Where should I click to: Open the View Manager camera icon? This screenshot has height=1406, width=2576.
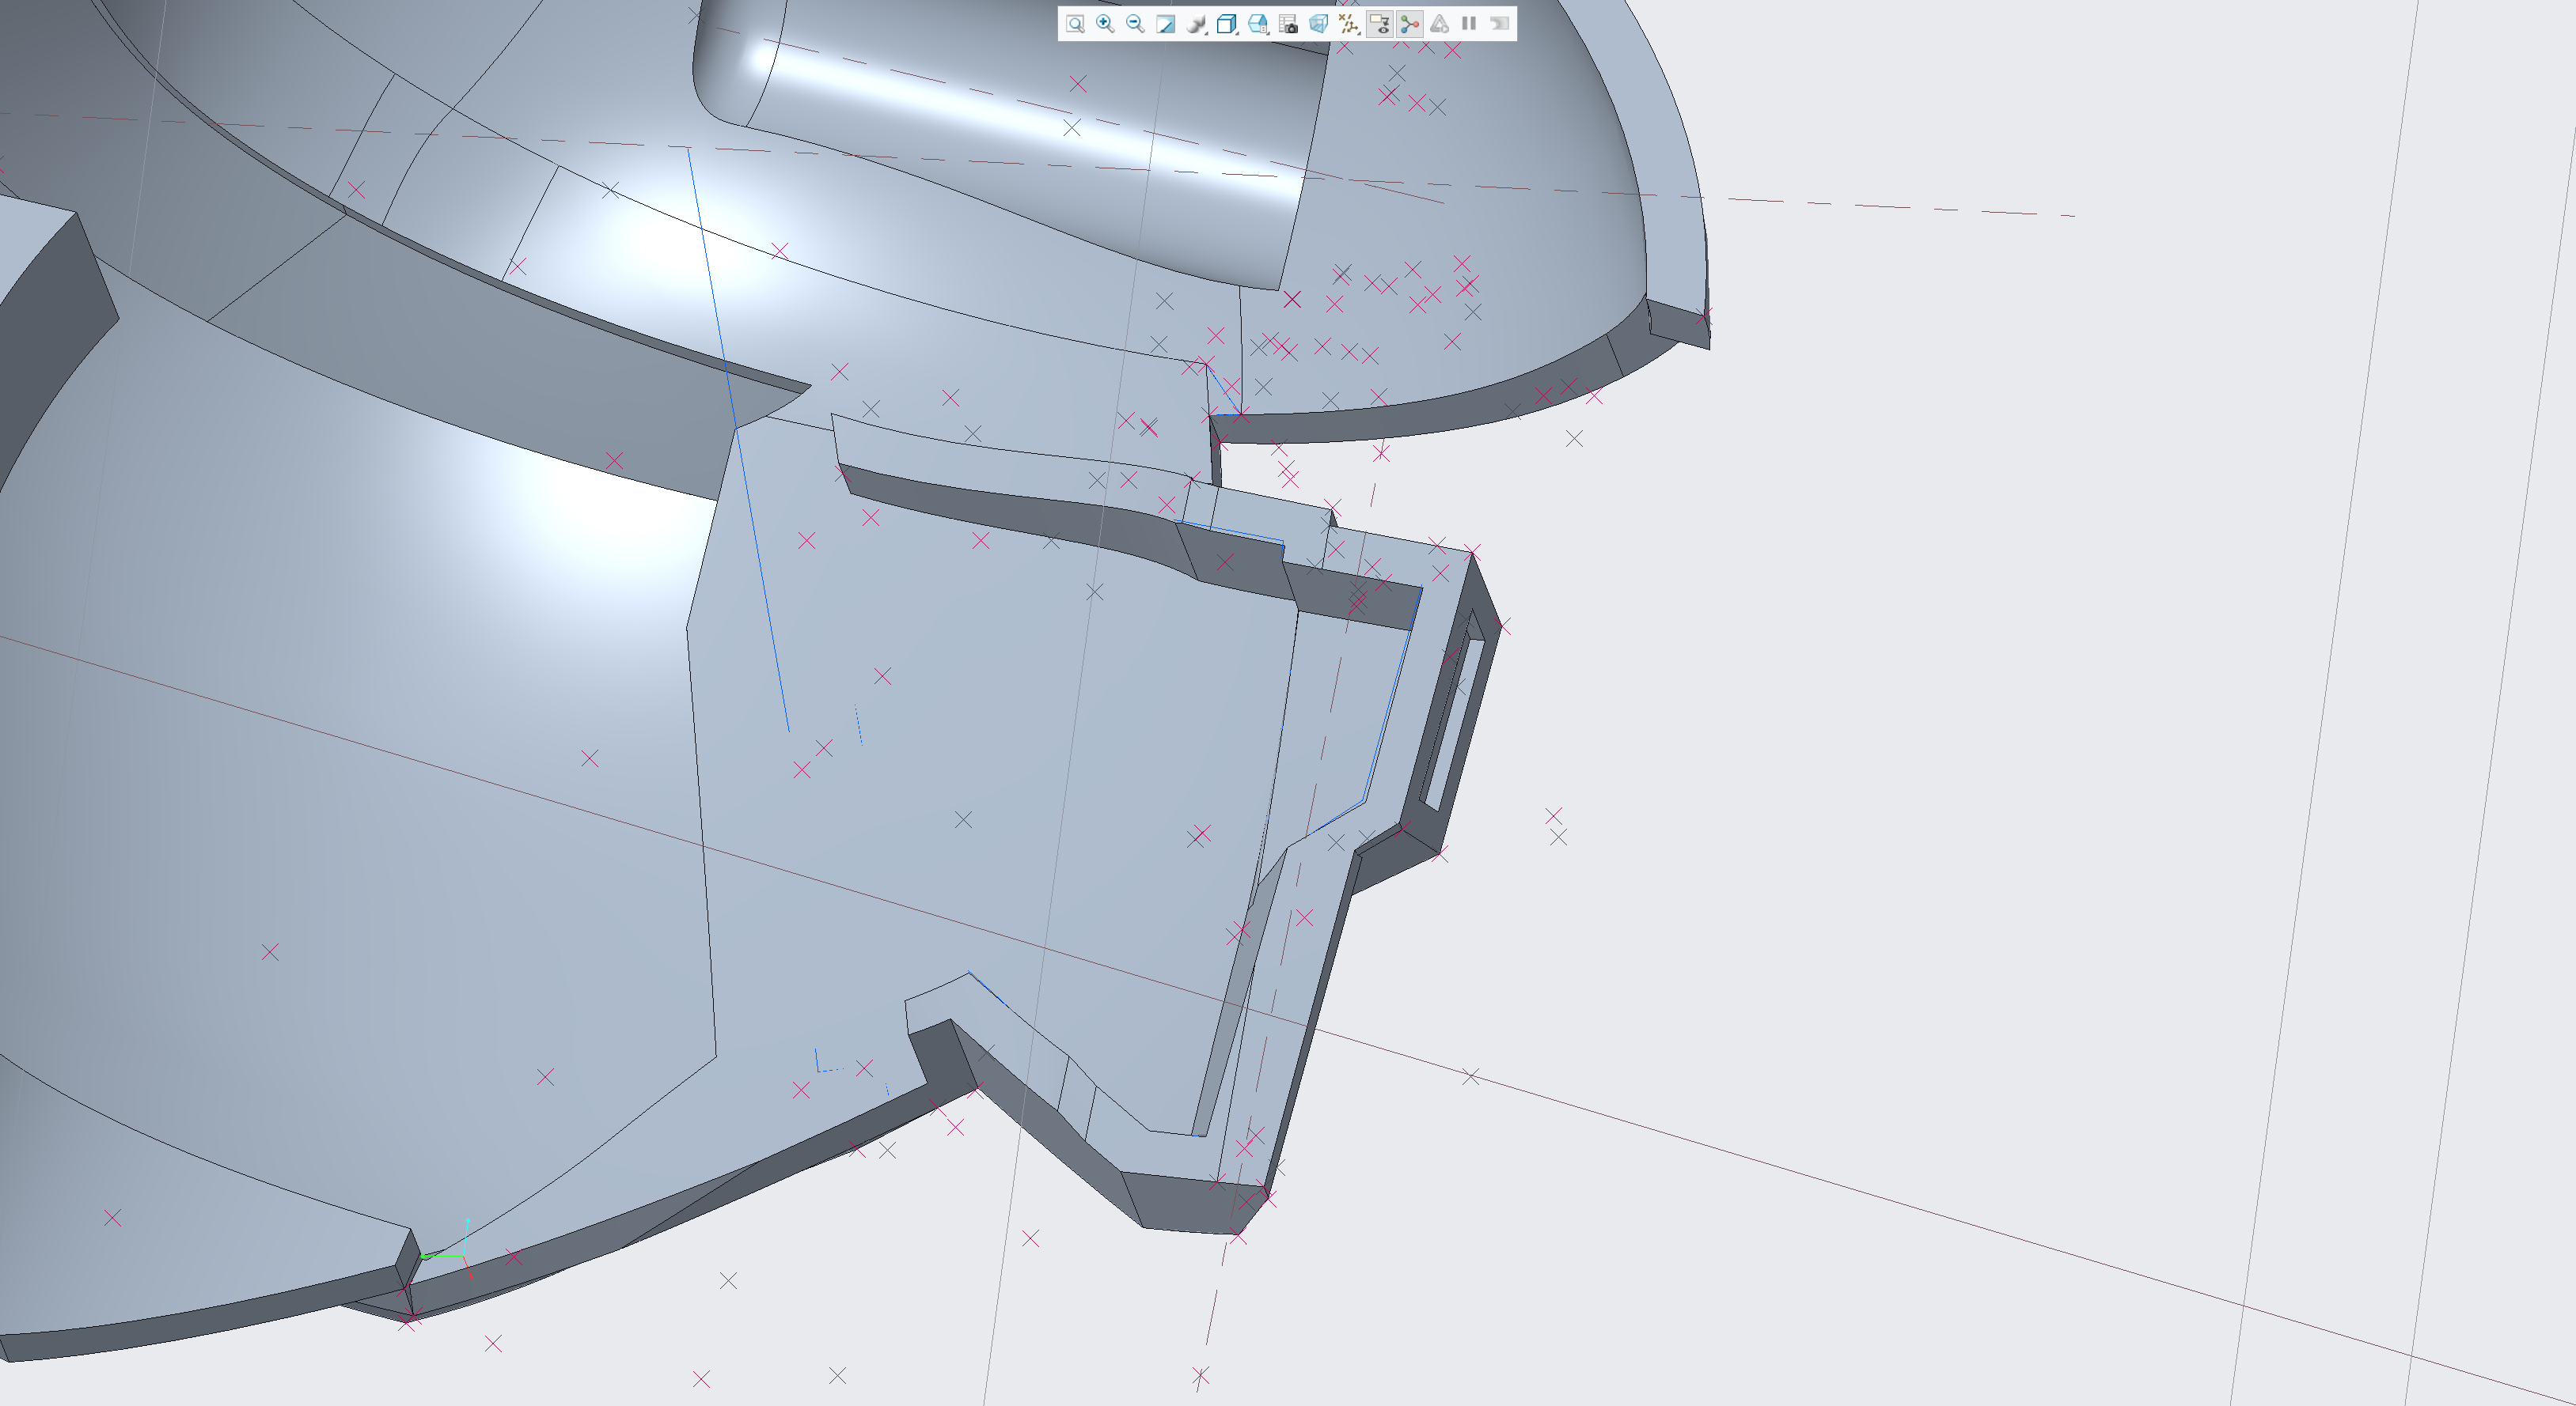pyautogui.click(x=1288, y=24)
